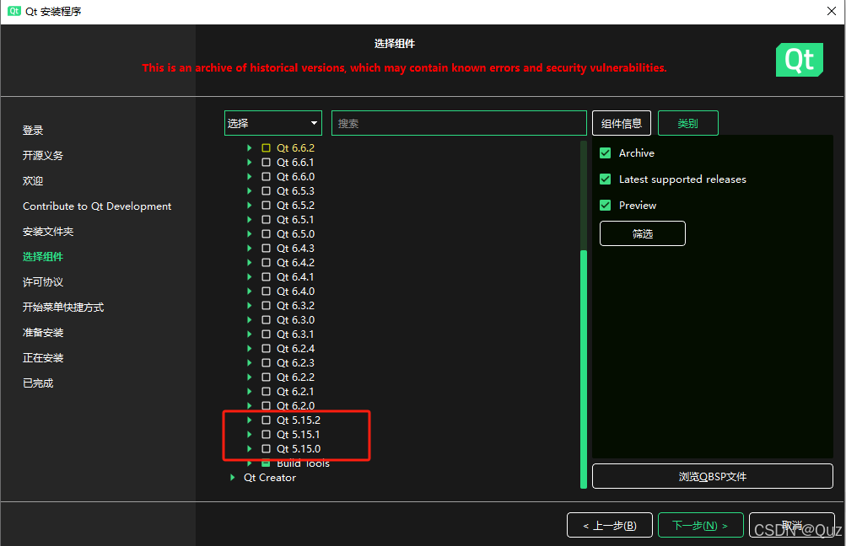Check the Qt 6.6.1 checkbox

tap(266, 163)
